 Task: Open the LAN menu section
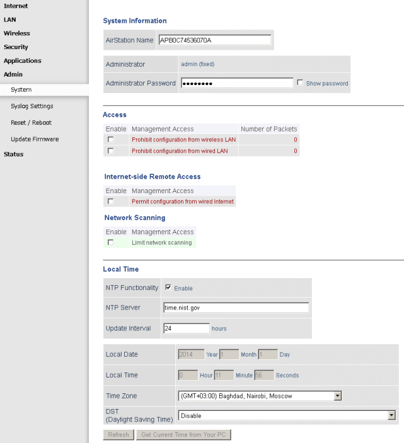(10, 20)
